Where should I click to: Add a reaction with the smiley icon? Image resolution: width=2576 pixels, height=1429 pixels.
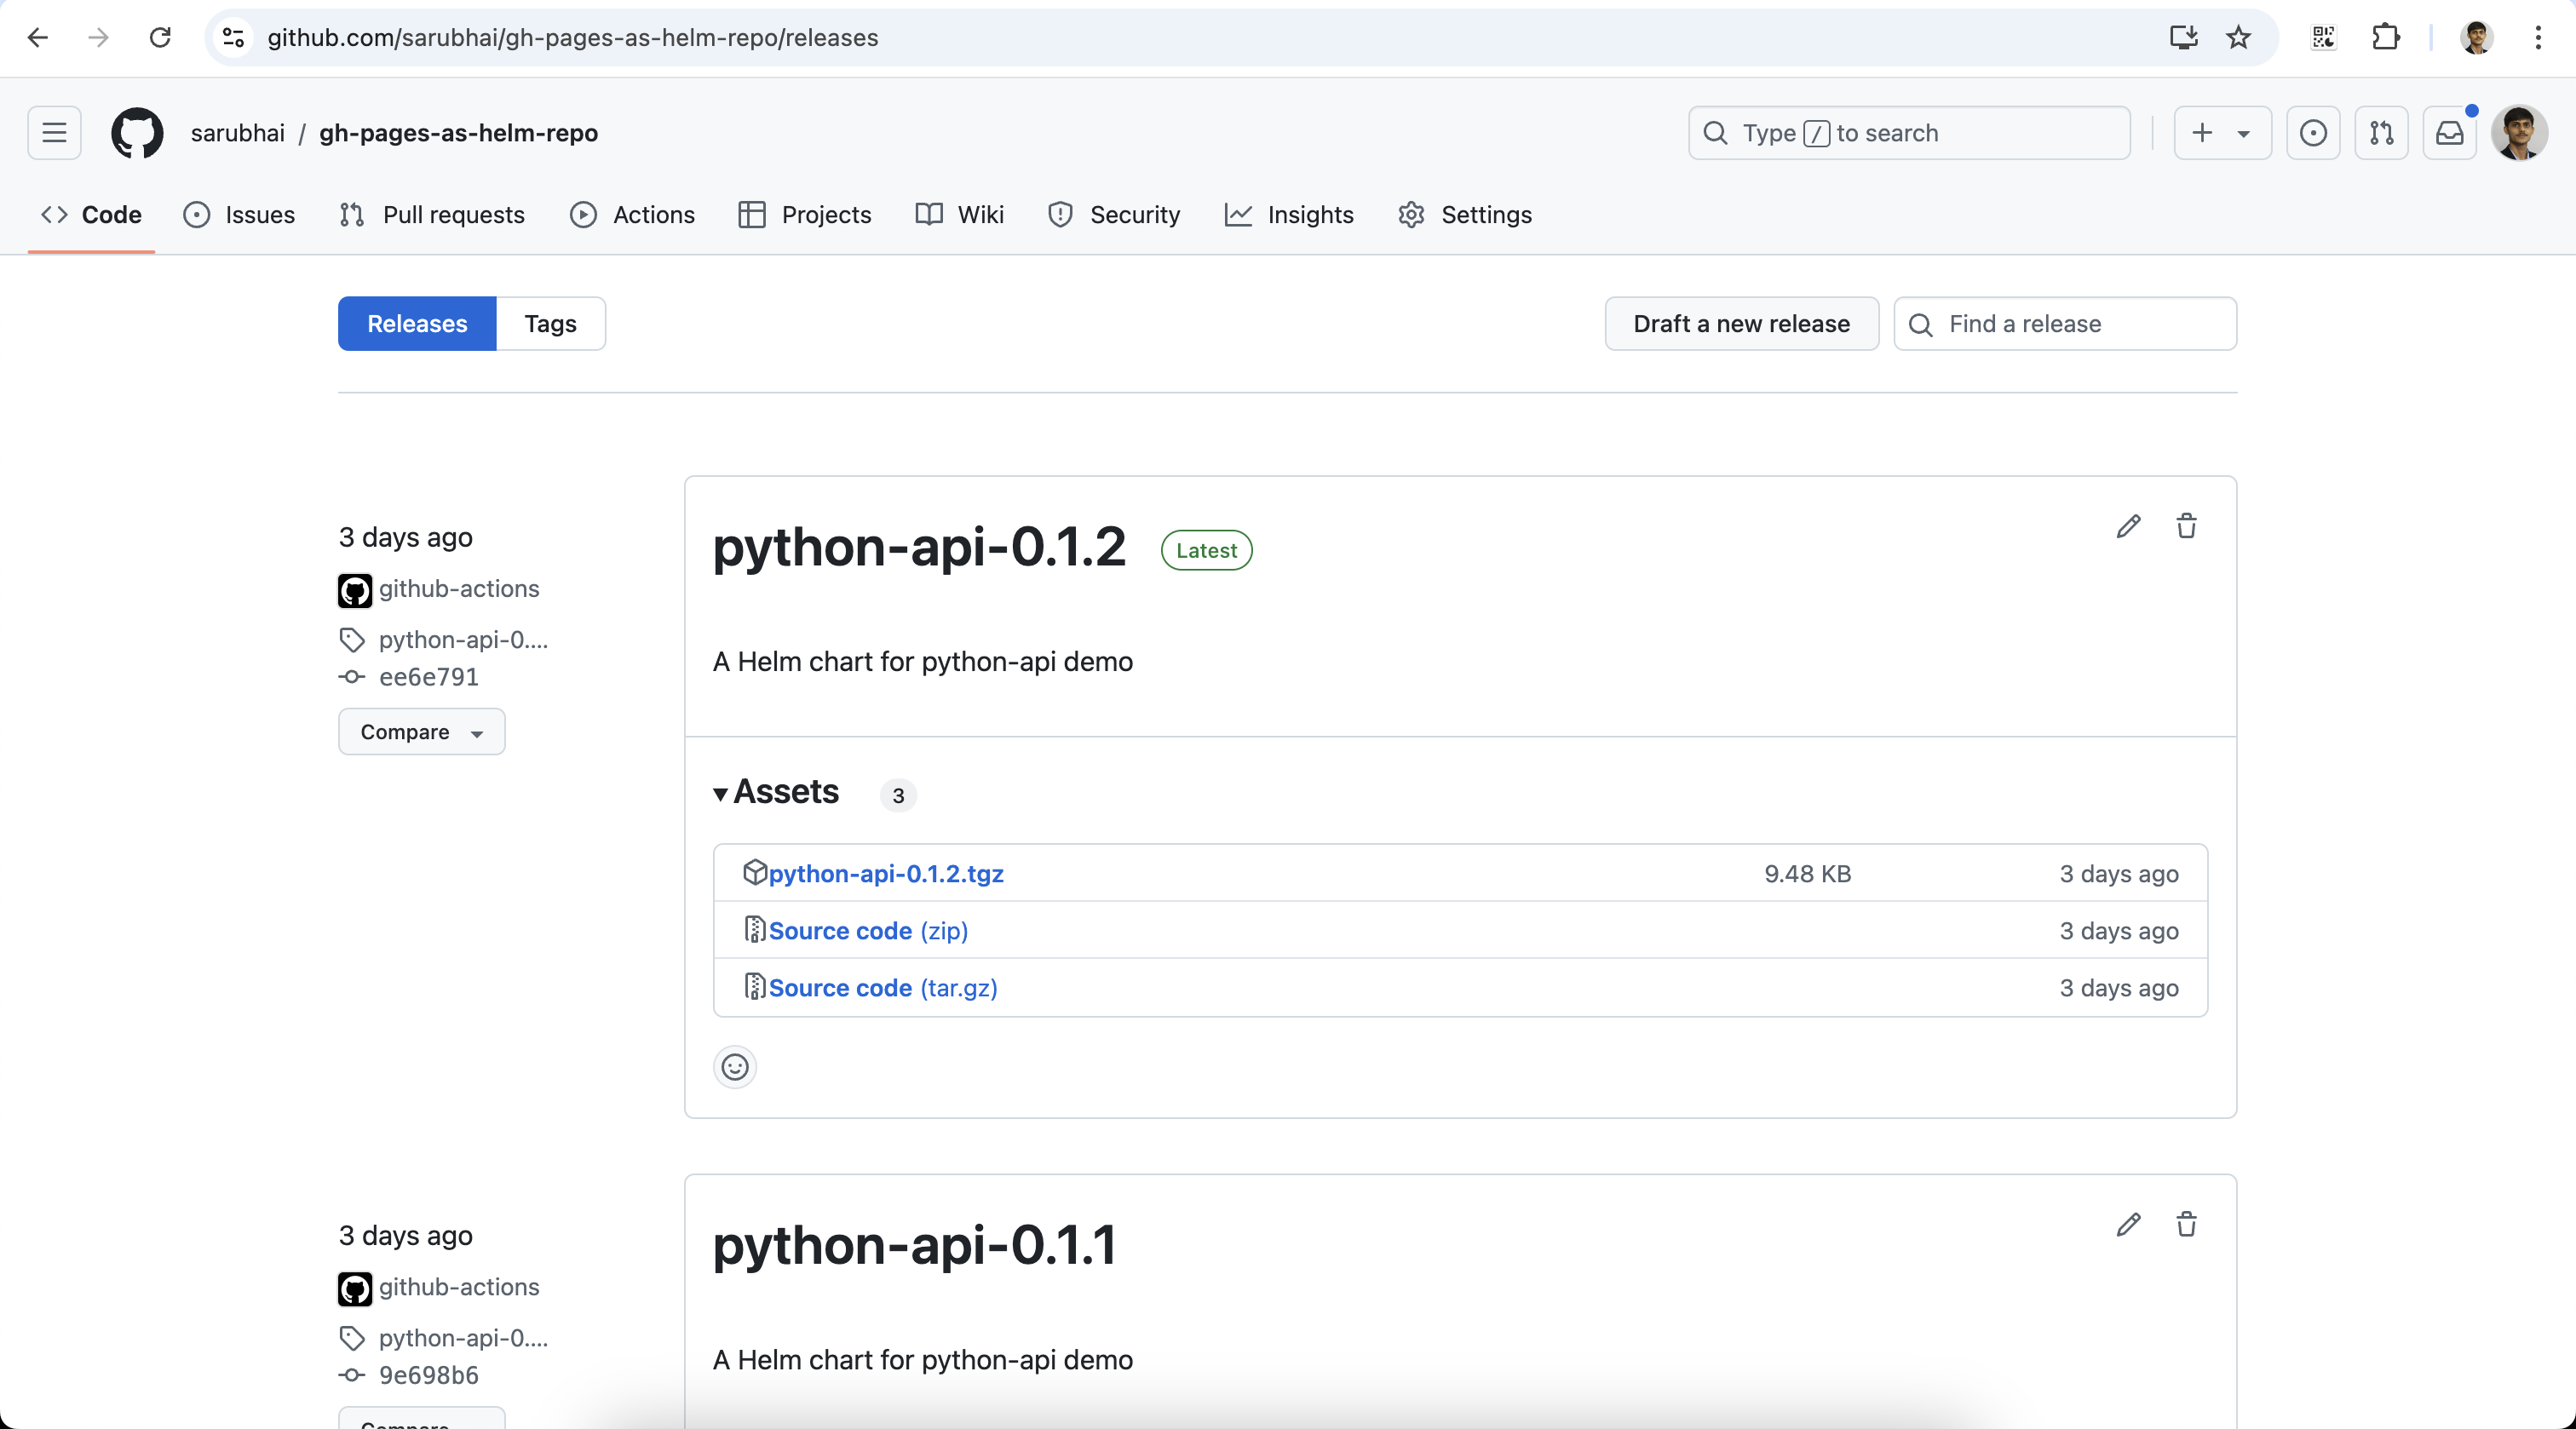point(735,1067)
